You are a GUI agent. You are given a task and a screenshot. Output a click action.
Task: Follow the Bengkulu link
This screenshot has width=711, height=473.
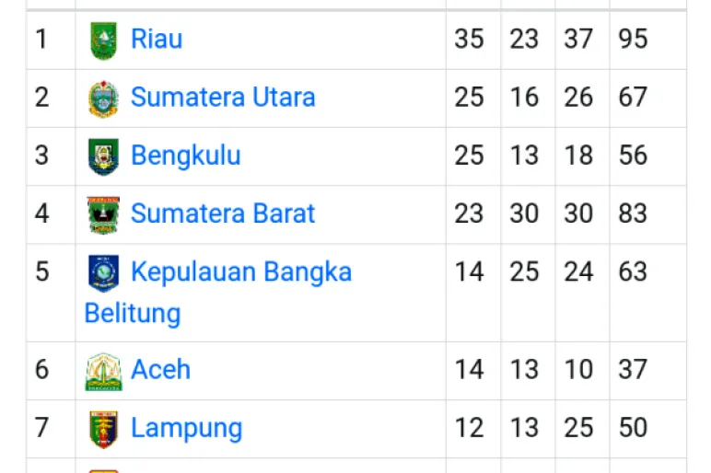click(186, 156)
